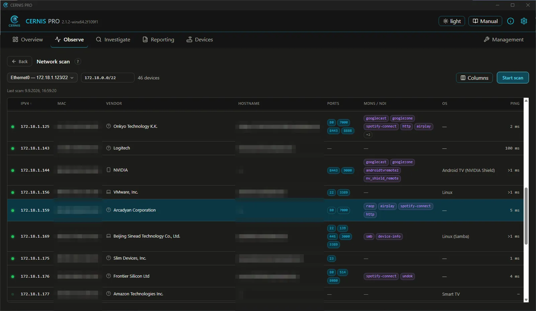The image size is (536, 311).
Task: Sort by the IPV4 column header
Action: (26, 103)
